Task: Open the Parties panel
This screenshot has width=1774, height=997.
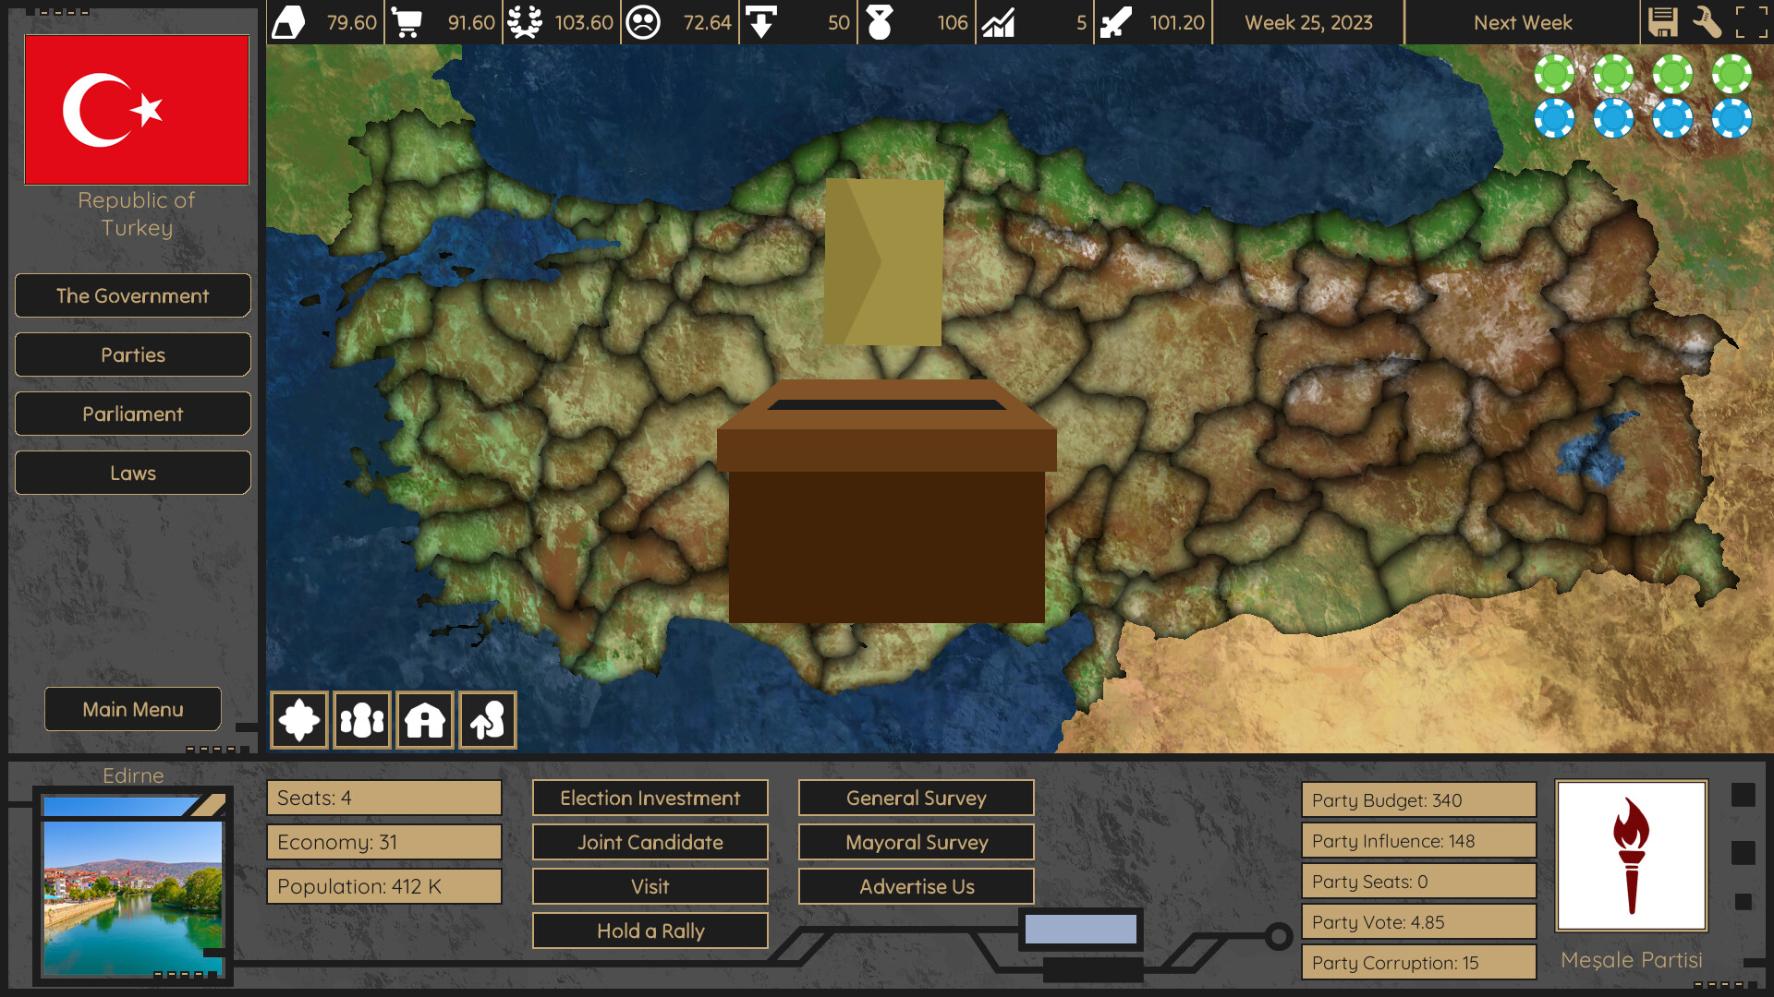Action: [132, 354]
